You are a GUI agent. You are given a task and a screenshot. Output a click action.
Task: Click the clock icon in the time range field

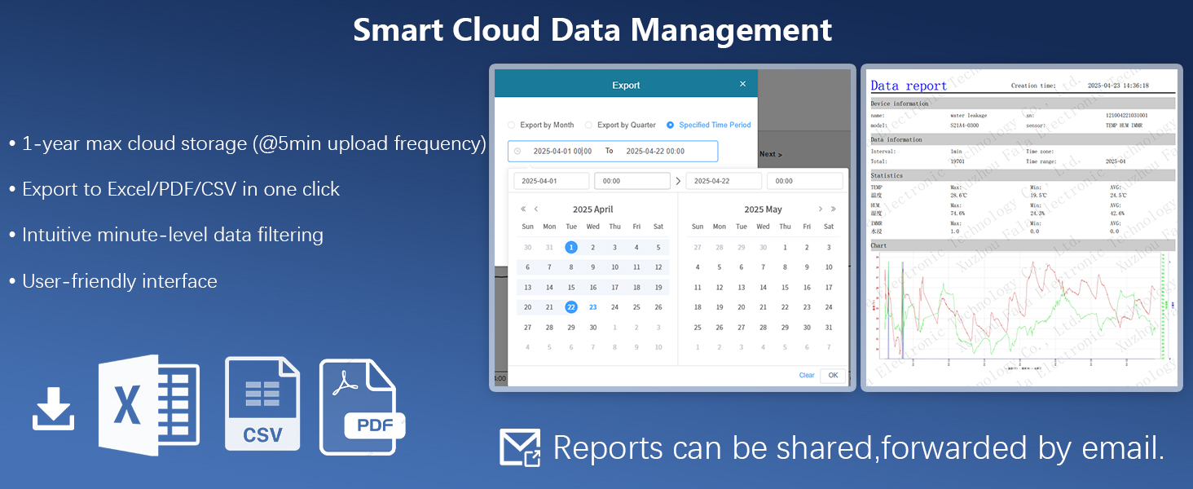pyautogui.click(x=517, y=151)
